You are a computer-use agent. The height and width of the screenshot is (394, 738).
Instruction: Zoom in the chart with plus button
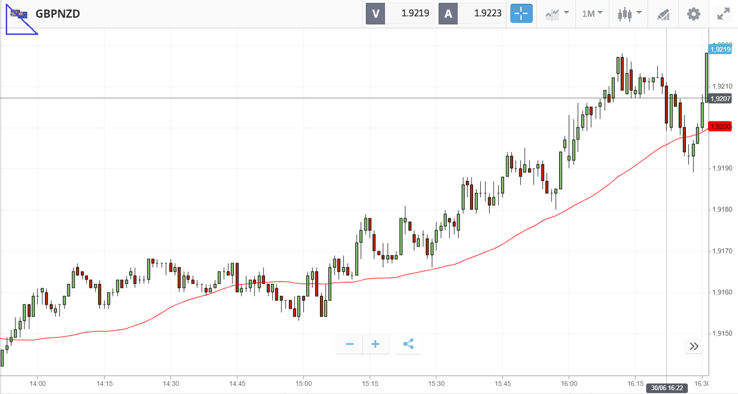pos(375,344)
